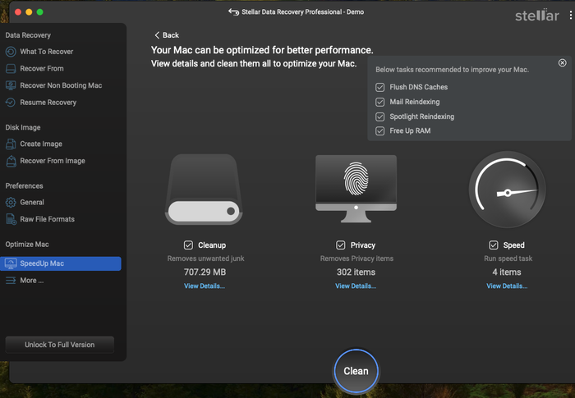The image size is (575, 398).
Task: Click the SpeedUp Mac monitor icon
Action: coord(11,263)
